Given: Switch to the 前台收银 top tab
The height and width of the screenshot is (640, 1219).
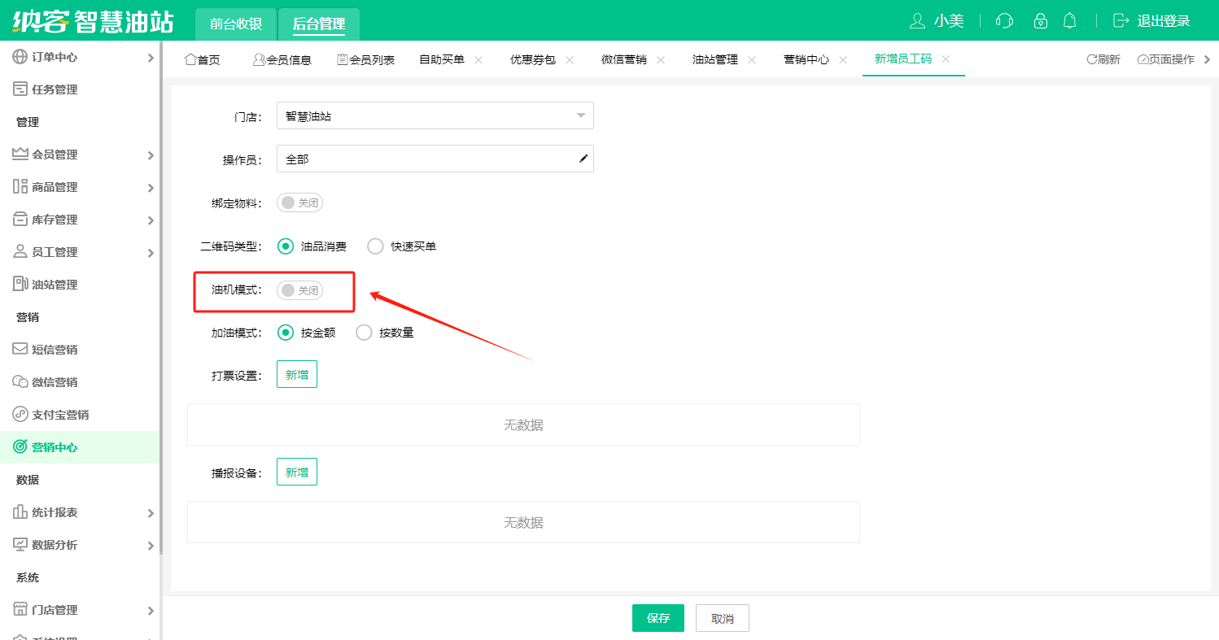Looking at the screenshot, I should pos(236,24).
